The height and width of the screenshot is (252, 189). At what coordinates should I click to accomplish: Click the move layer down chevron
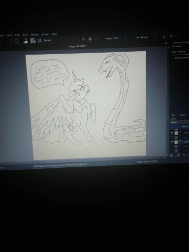(184, 155)
